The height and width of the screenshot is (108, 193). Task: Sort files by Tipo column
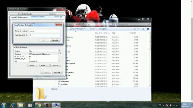(113, 33)
